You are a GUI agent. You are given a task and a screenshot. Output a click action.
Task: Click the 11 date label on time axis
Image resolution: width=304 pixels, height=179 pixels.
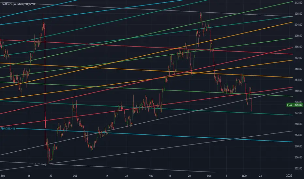click(170, 176)
